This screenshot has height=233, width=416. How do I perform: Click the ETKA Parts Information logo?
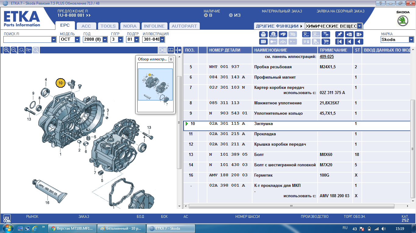point(22,19)
